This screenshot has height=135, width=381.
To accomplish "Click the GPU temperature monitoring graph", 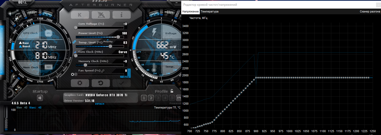I will point(99,120).
